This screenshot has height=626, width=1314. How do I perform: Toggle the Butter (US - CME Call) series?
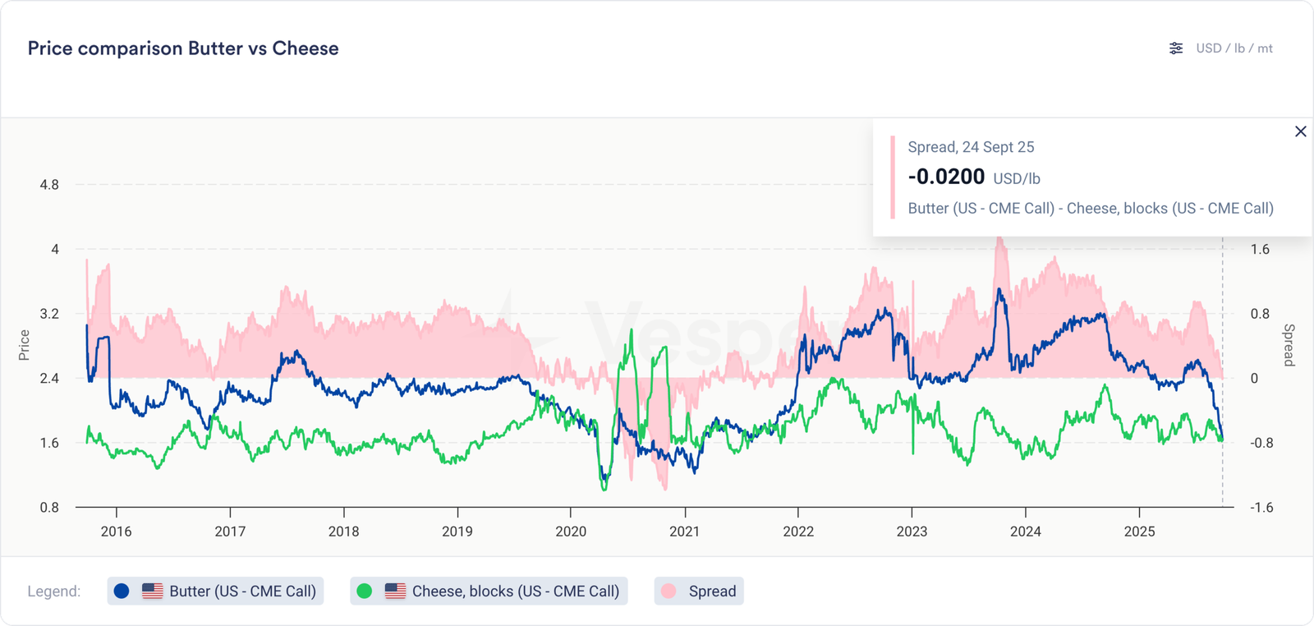point(242,591)
